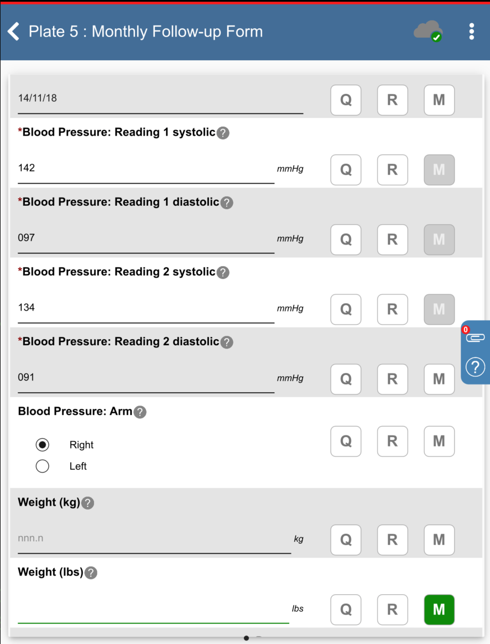Open the paperclip attachments side tab

pos(476,337)
